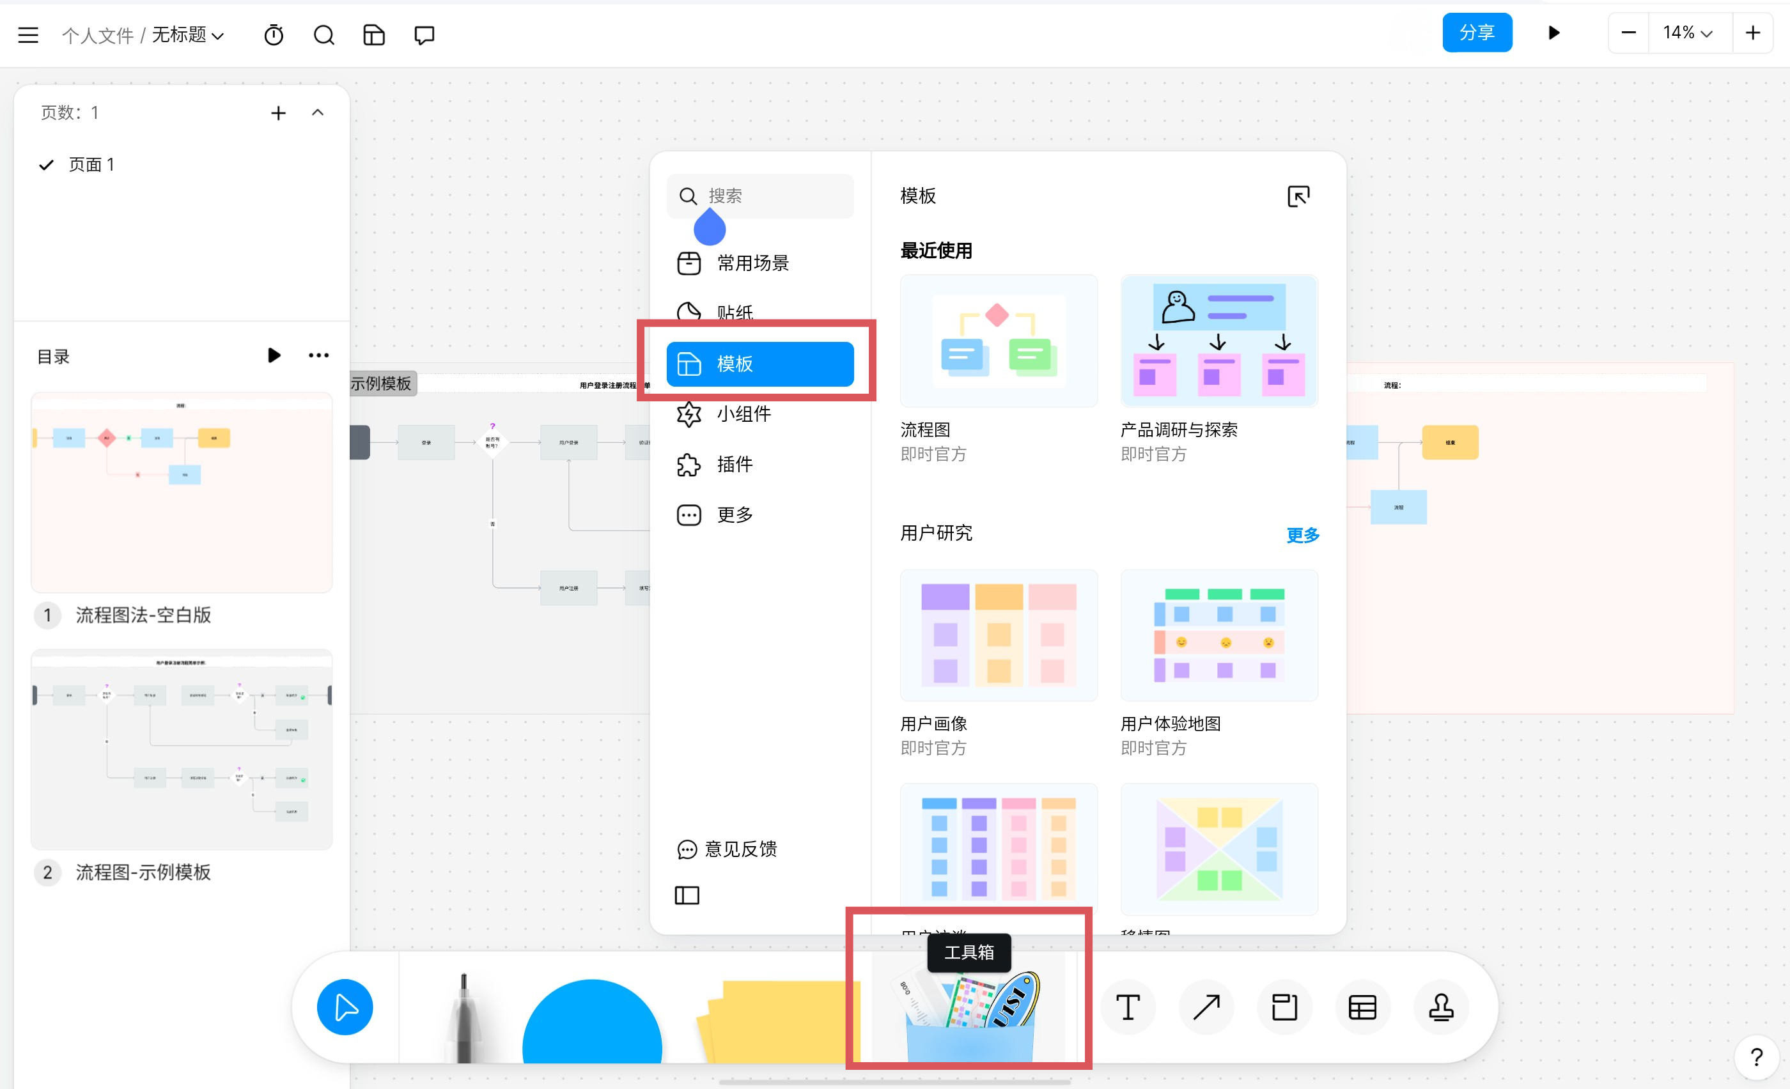Select the Text tool

coord(1128,1008)
